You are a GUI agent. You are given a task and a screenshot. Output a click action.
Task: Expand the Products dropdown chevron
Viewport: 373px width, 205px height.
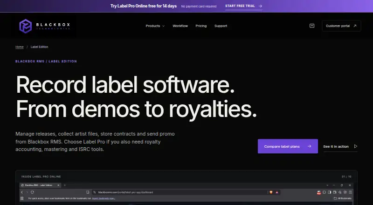pos(164,26)
